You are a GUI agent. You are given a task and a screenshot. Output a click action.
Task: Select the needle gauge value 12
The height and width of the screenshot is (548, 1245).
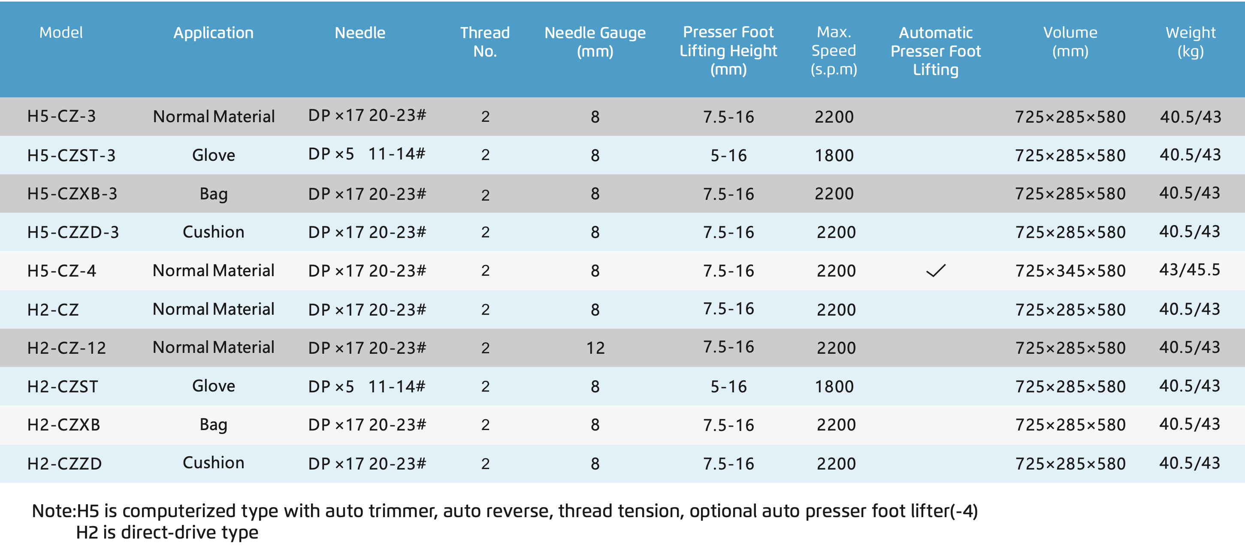595,348
